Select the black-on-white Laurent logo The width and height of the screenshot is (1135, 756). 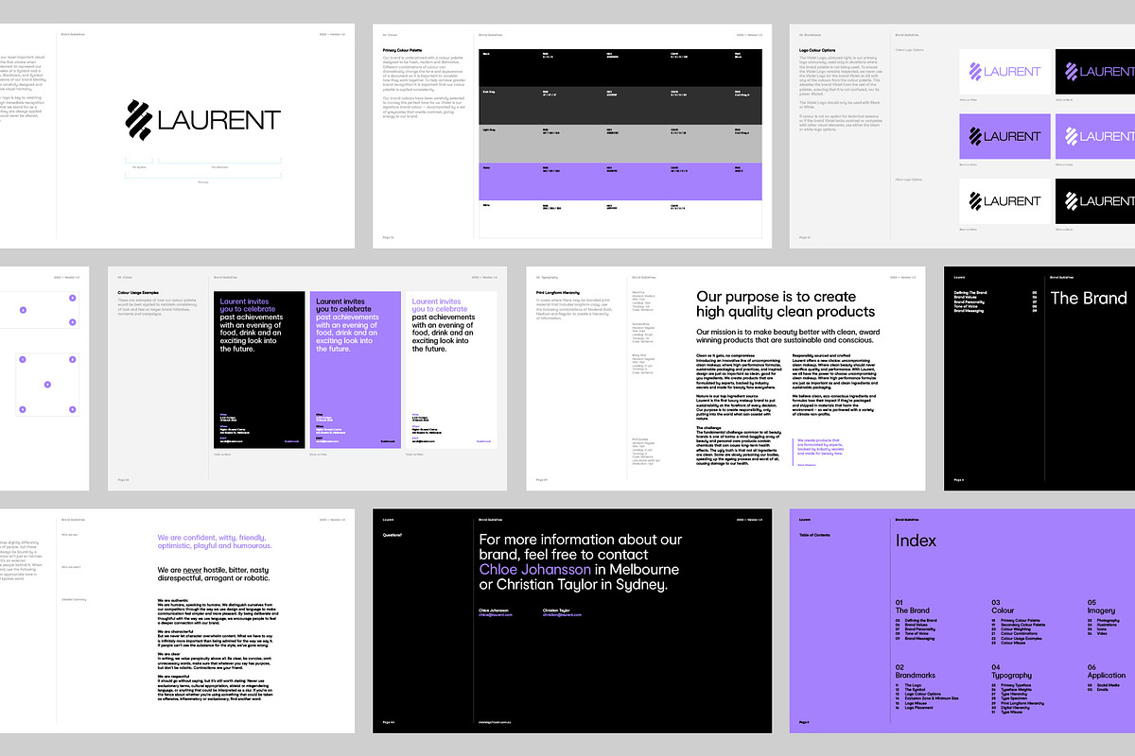click(1004, 200)
